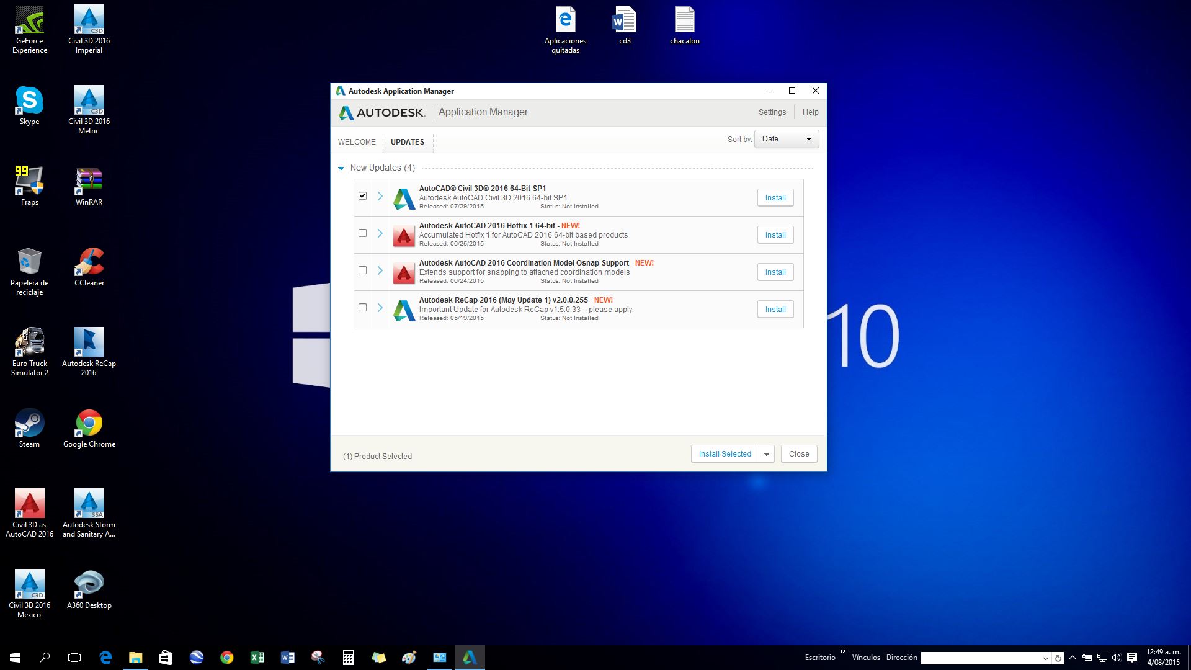
Task: Open GeForce Experience desktop shortcut
Action: pyautogui.click(x=30, y=29)
